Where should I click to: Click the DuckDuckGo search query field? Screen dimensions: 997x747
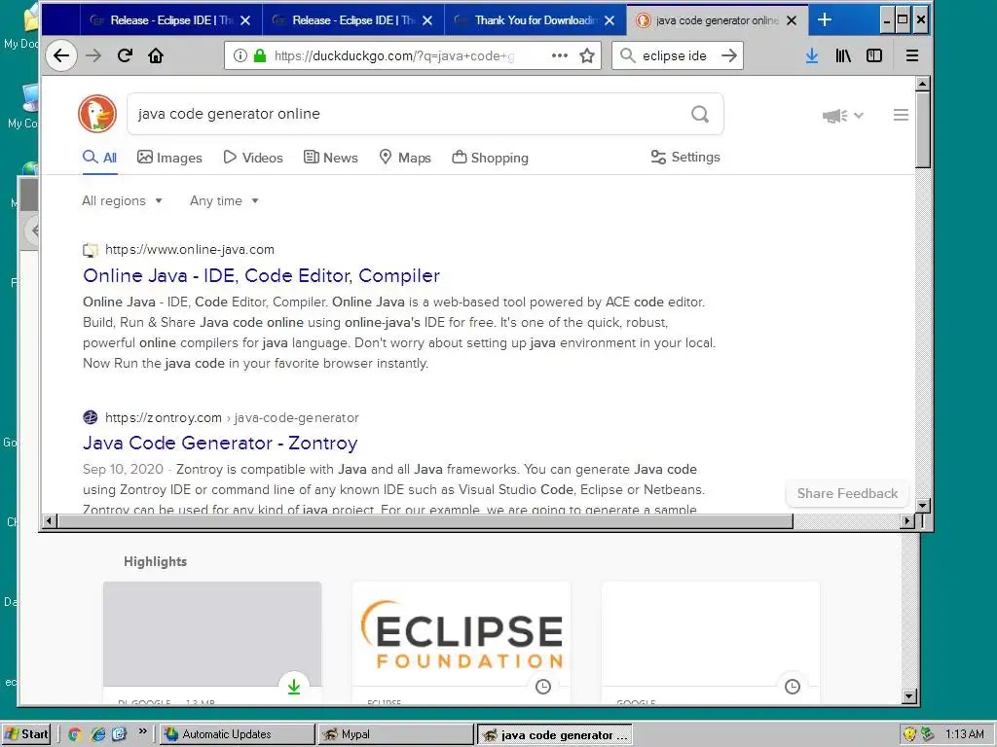pyautogui.click(x=407, y=114)
